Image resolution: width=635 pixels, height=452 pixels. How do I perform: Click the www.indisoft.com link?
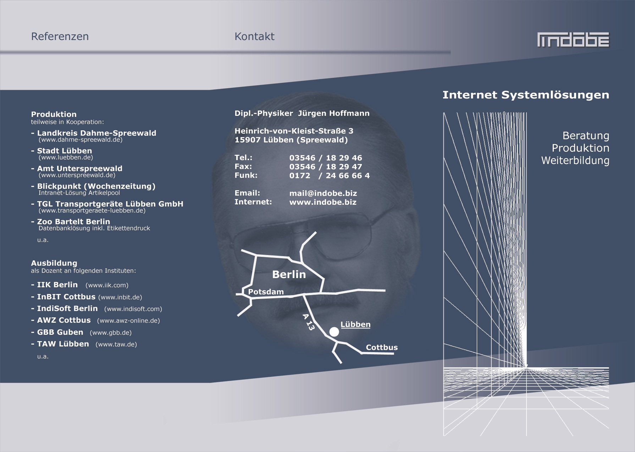[x=133, y=309]
